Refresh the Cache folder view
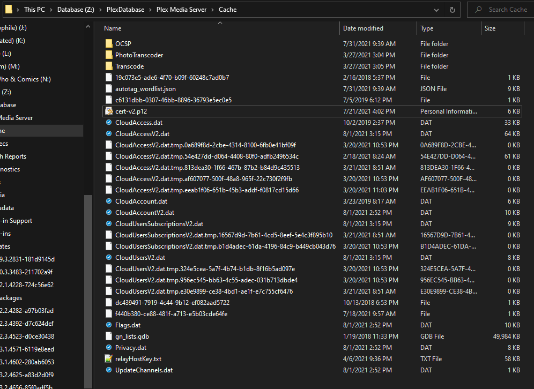 (x=453, y=10)
